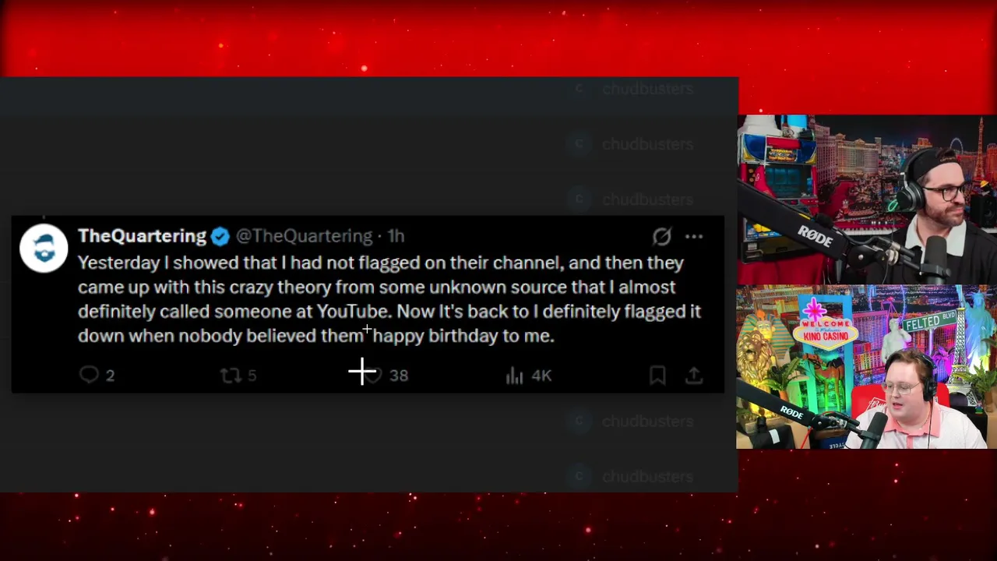The width and height of the screenshot is (997, 561).
Task: Click the share upload arrow icon
Action: click(693, 376)
